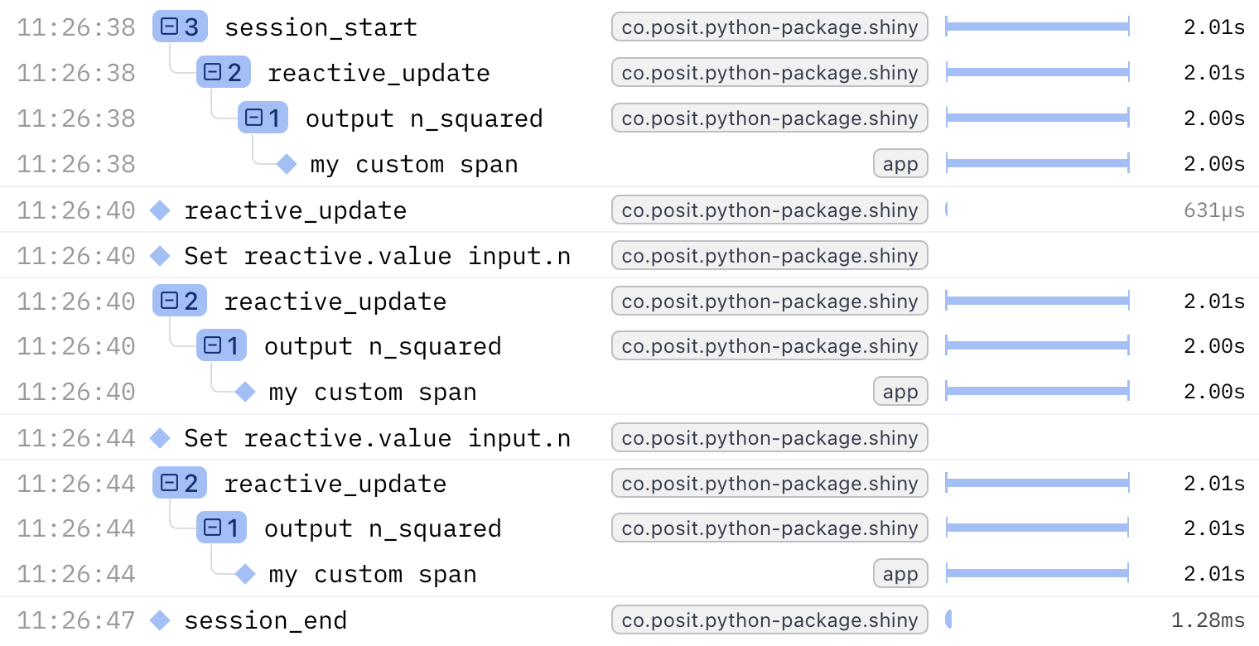Collapse the 11:26:38 output n_squared span
This screenshot has height=646, width=1259.
(254, 118)
